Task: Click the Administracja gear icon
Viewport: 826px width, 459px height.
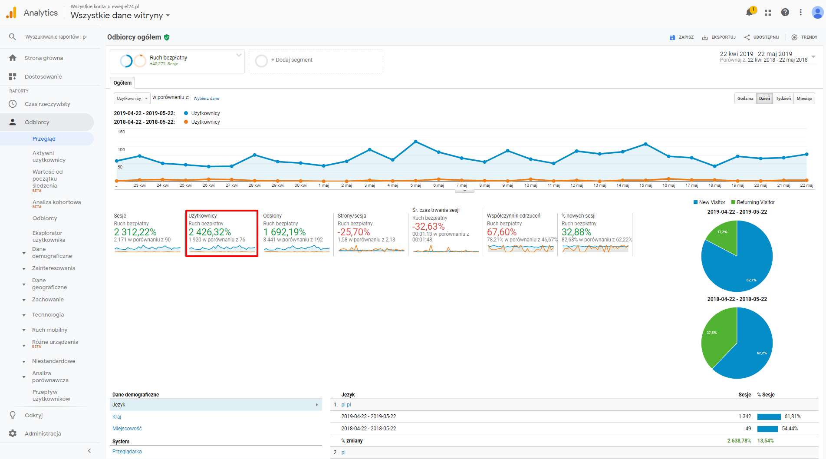Action: click(13, 433)
